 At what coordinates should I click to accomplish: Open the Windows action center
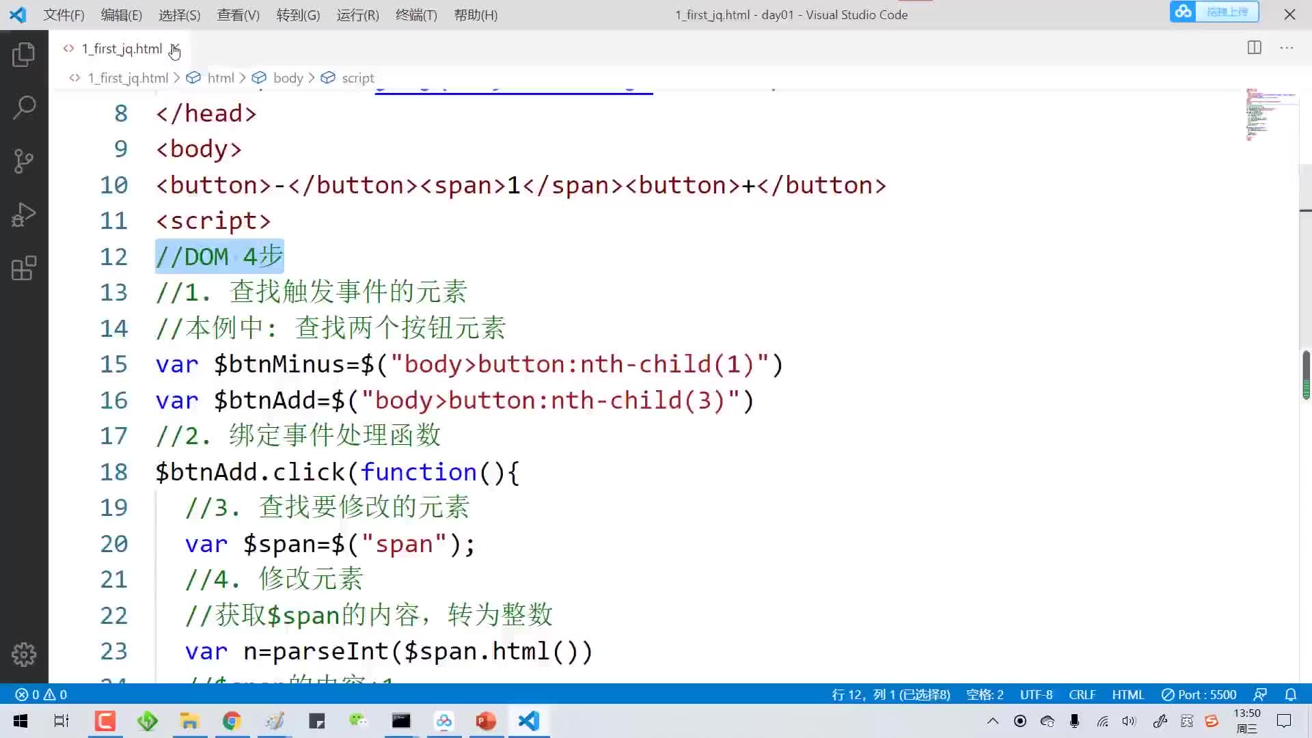point(1284,721)
